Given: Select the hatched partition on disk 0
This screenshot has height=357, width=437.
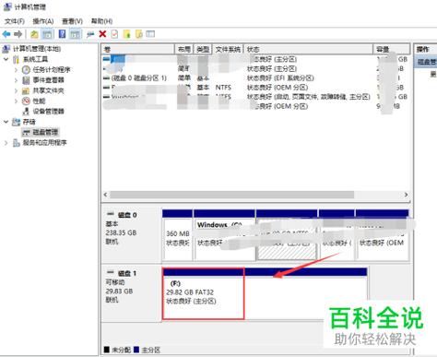Looking at the screenshot, I should pos(287,235).
